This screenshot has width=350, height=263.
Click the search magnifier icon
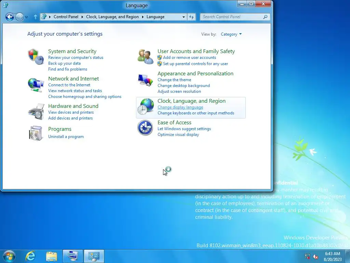265,17
